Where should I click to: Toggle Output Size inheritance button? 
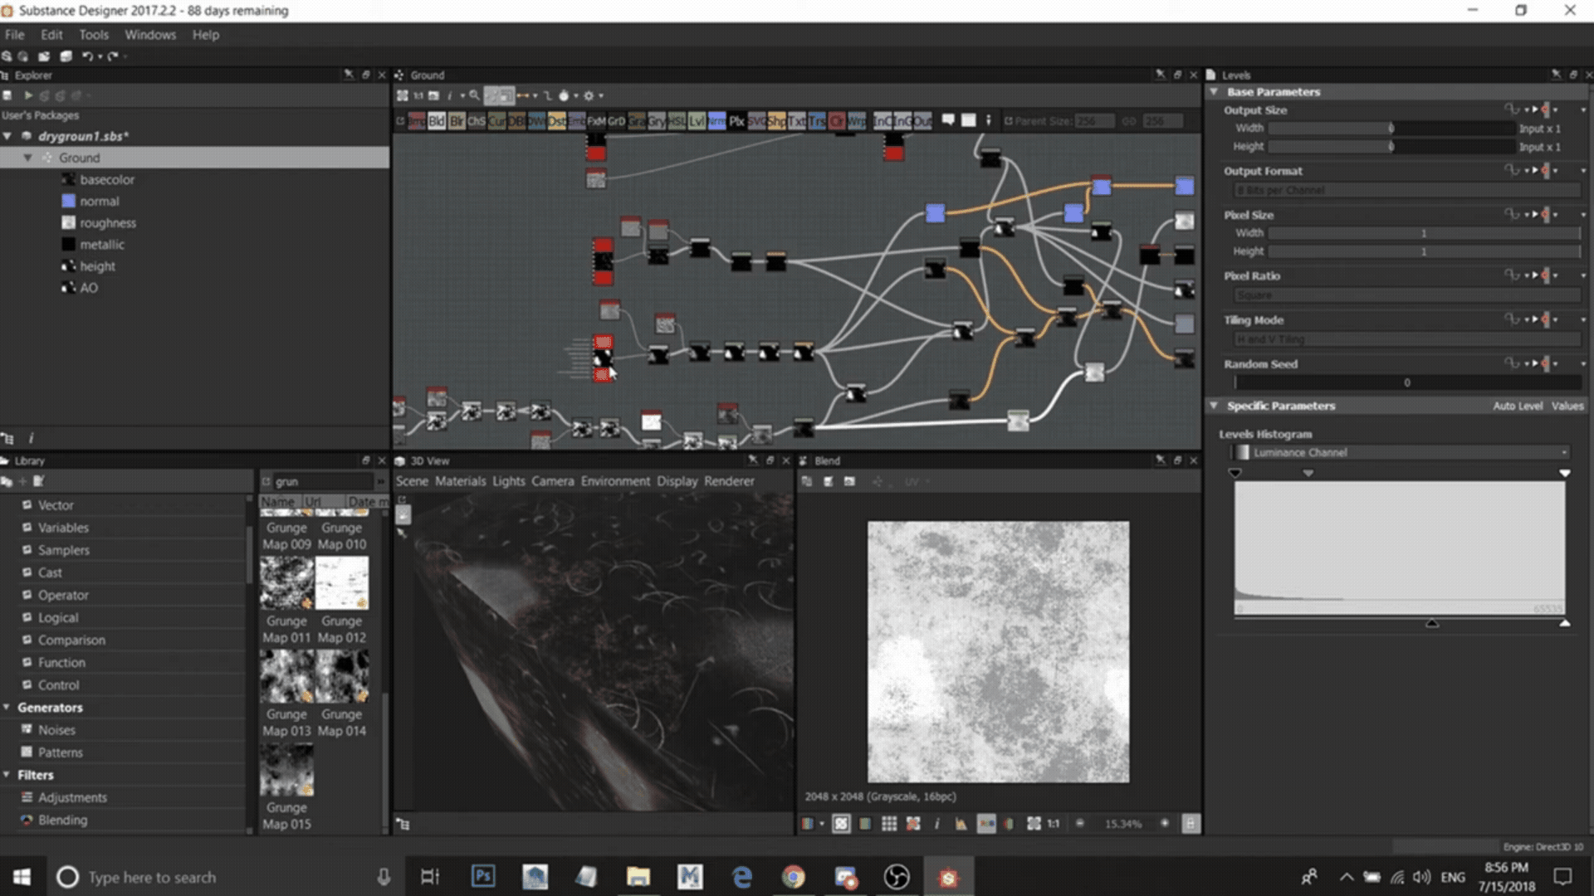[x=1545, y=110]
